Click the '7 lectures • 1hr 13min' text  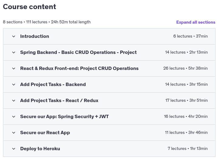(x=188, y=148)
